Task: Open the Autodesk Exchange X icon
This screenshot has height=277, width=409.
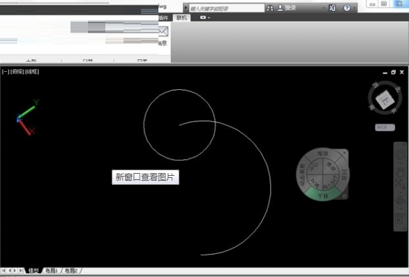Action: (332, 8)
